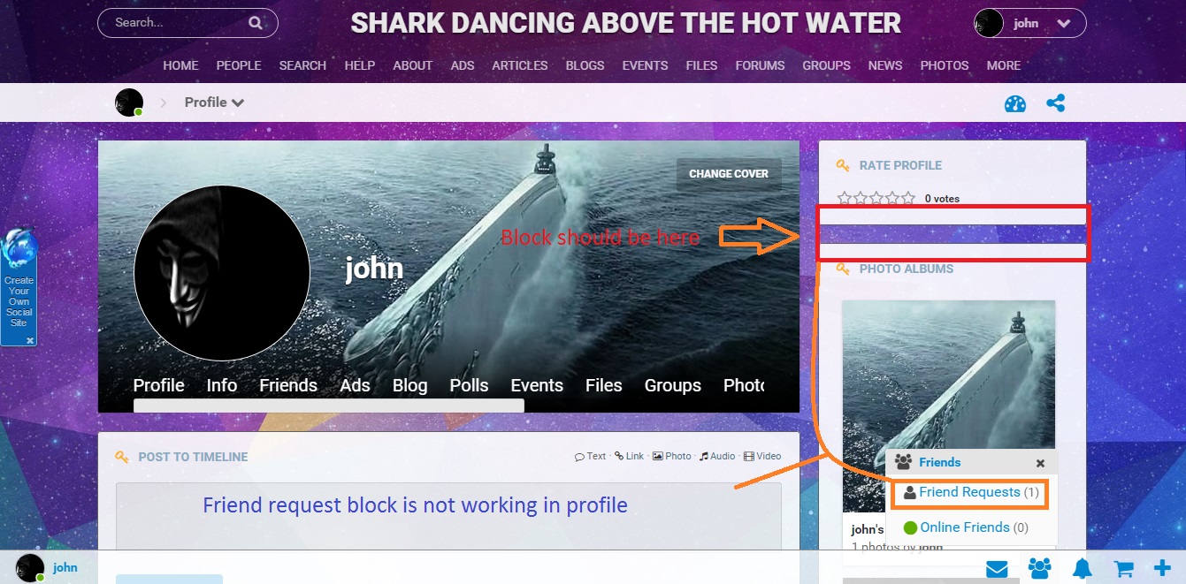
Task: Click the plus icon in bottom bar
Action: (x=1163, y=568)
